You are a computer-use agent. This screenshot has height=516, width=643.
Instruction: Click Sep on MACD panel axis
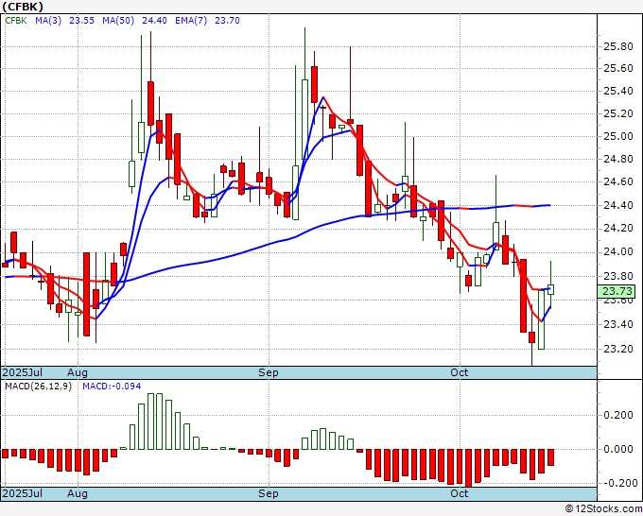(269, 493)
